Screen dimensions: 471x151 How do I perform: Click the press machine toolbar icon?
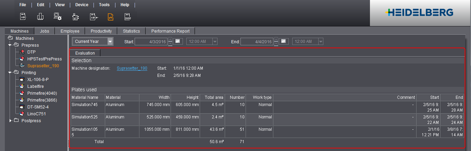[40, 16]
